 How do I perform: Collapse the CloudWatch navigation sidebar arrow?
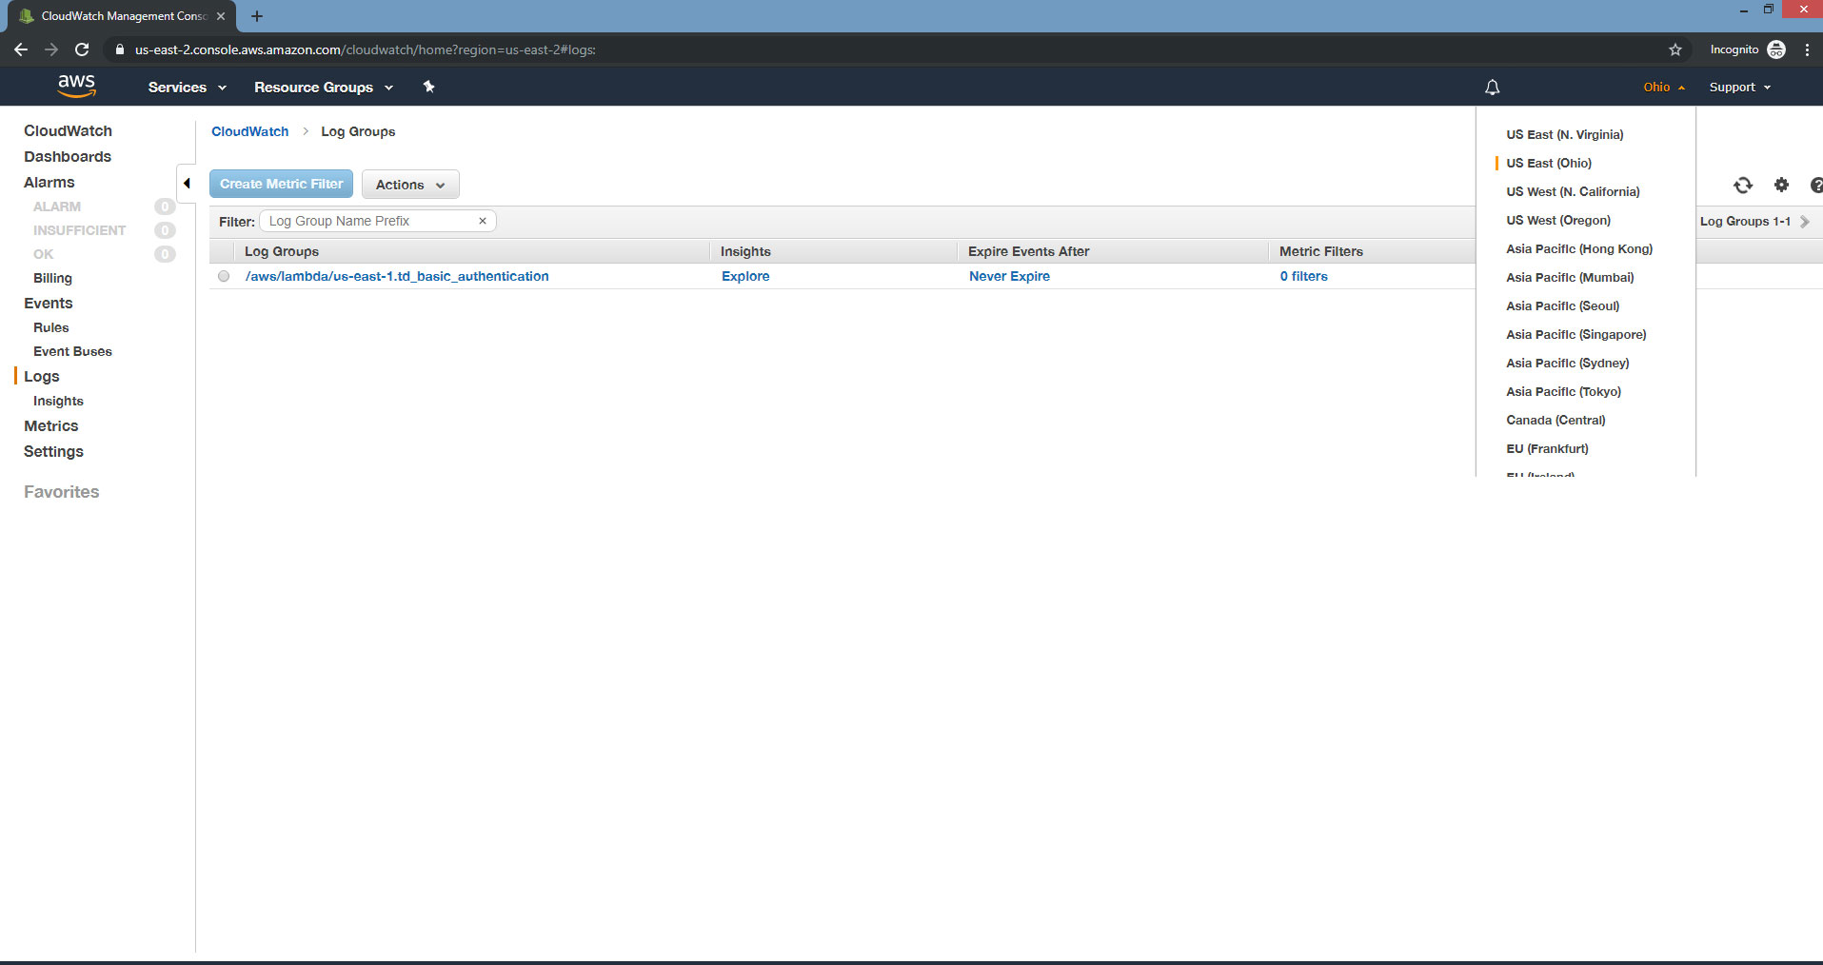pos(187,184)
